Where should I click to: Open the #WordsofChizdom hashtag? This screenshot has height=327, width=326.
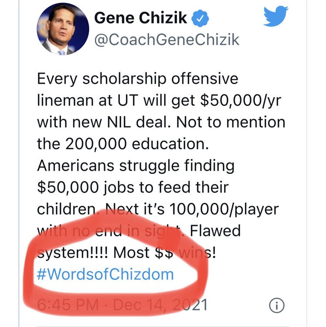[x=105, y=274]
